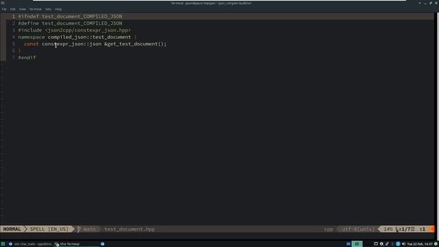
Task: Click the shield tray icon
Action: pos(381,244)
